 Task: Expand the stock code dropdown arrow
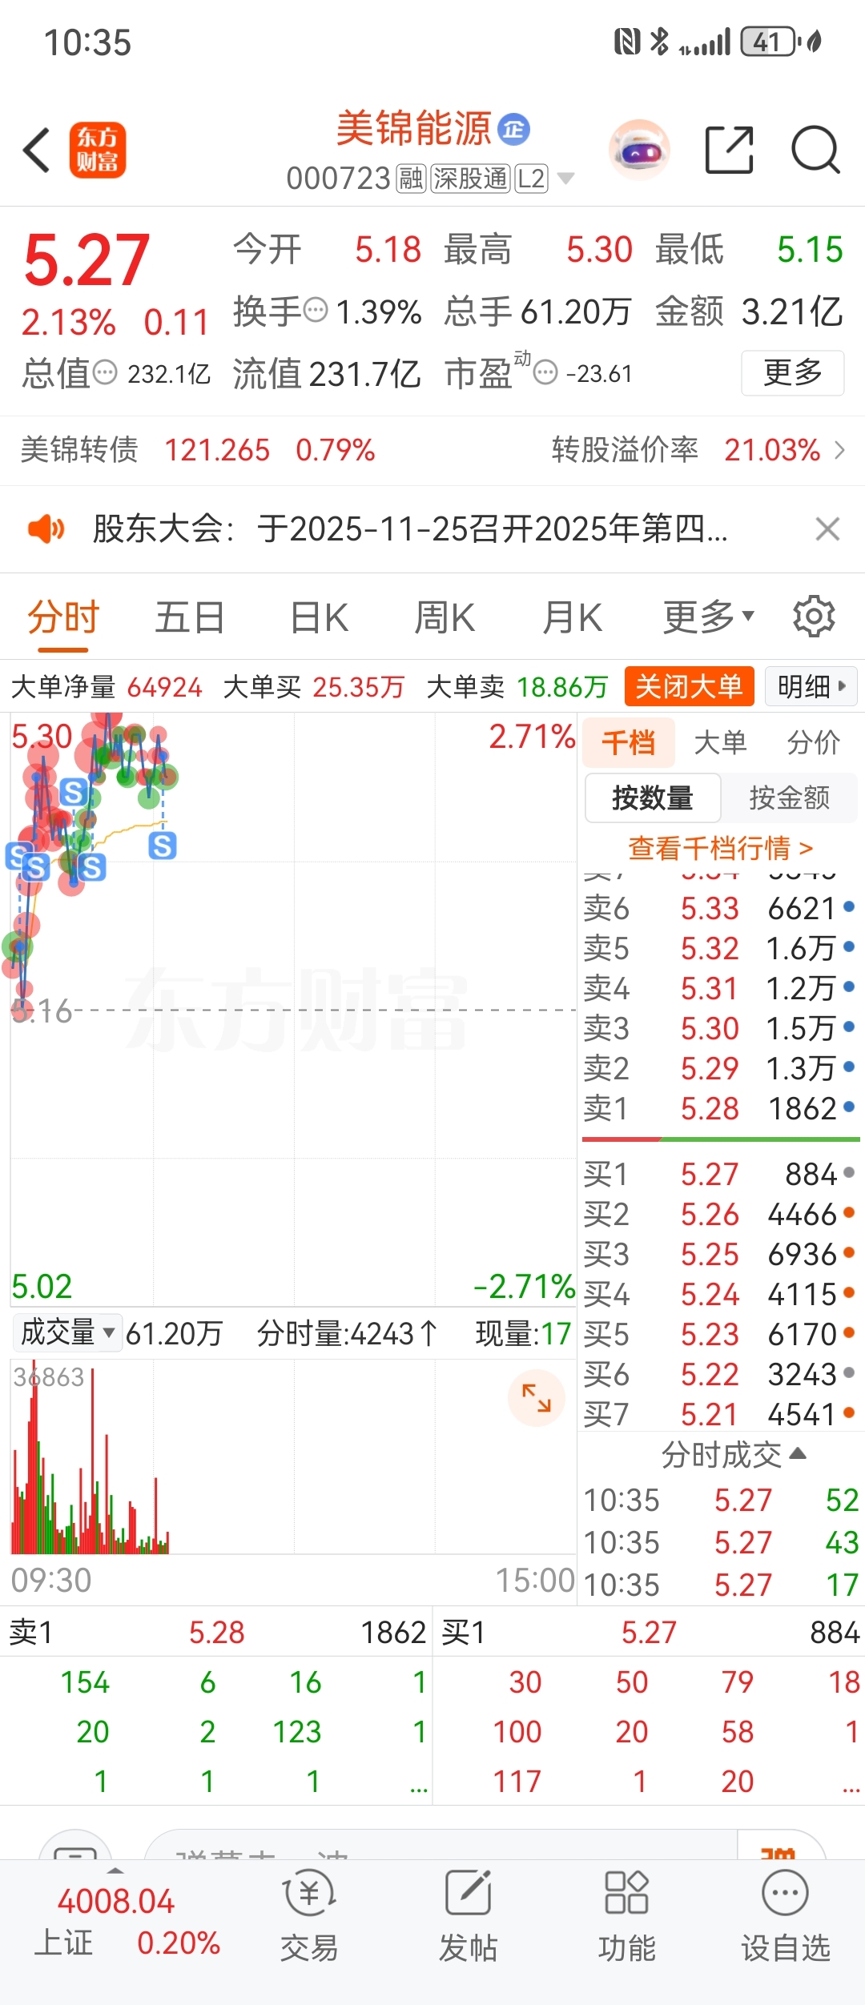565,178
